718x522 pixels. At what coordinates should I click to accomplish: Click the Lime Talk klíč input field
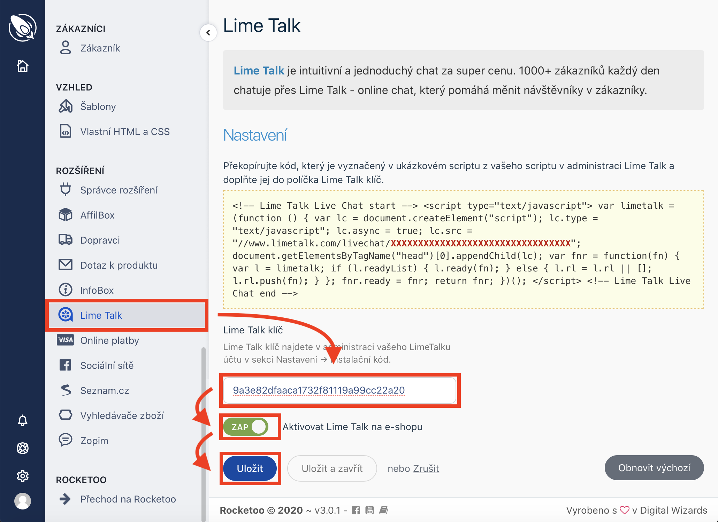pos(339,390)
